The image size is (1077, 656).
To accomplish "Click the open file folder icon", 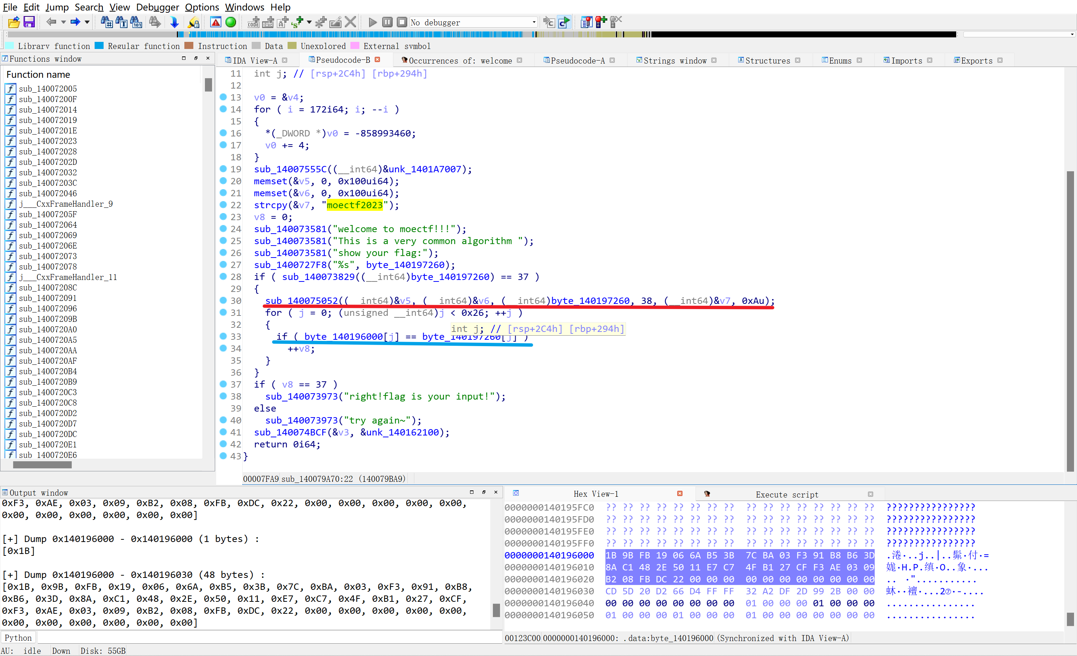I will [13, 22].
